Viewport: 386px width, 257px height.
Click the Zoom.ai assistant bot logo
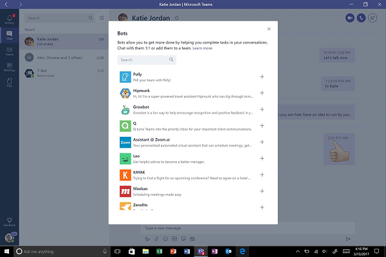pyautogui.click(x=125, y=142)
